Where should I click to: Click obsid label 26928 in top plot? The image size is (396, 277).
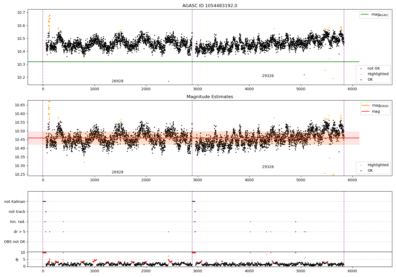pyautogui.click(x=117, y=81)
